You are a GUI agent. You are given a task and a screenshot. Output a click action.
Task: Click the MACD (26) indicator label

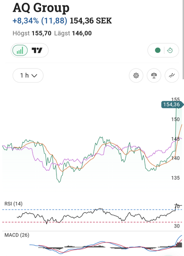click(17, 235)
